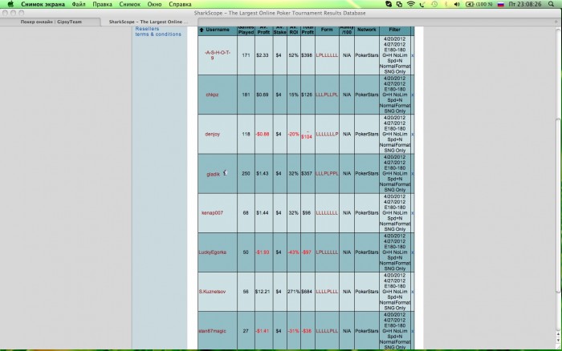Sort table by Username column header
562x351 pixels.
point(218,30)
